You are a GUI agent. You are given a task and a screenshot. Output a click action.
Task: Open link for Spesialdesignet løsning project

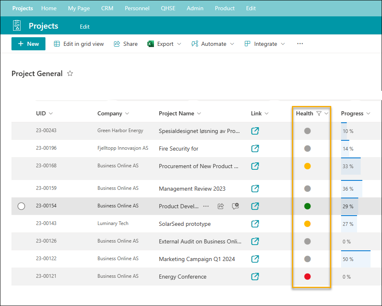click(x=255, y=131)
